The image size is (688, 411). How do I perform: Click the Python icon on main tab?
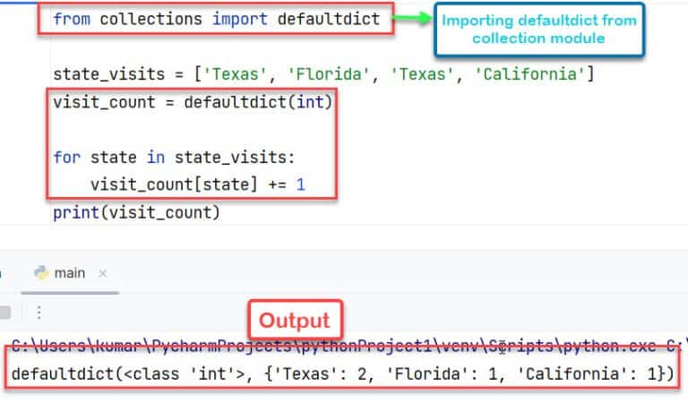click(42, 273)
